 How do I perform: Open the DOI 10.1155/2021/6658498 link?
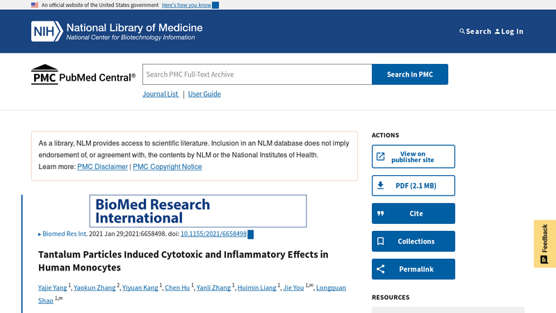click(x=214, y=234)
